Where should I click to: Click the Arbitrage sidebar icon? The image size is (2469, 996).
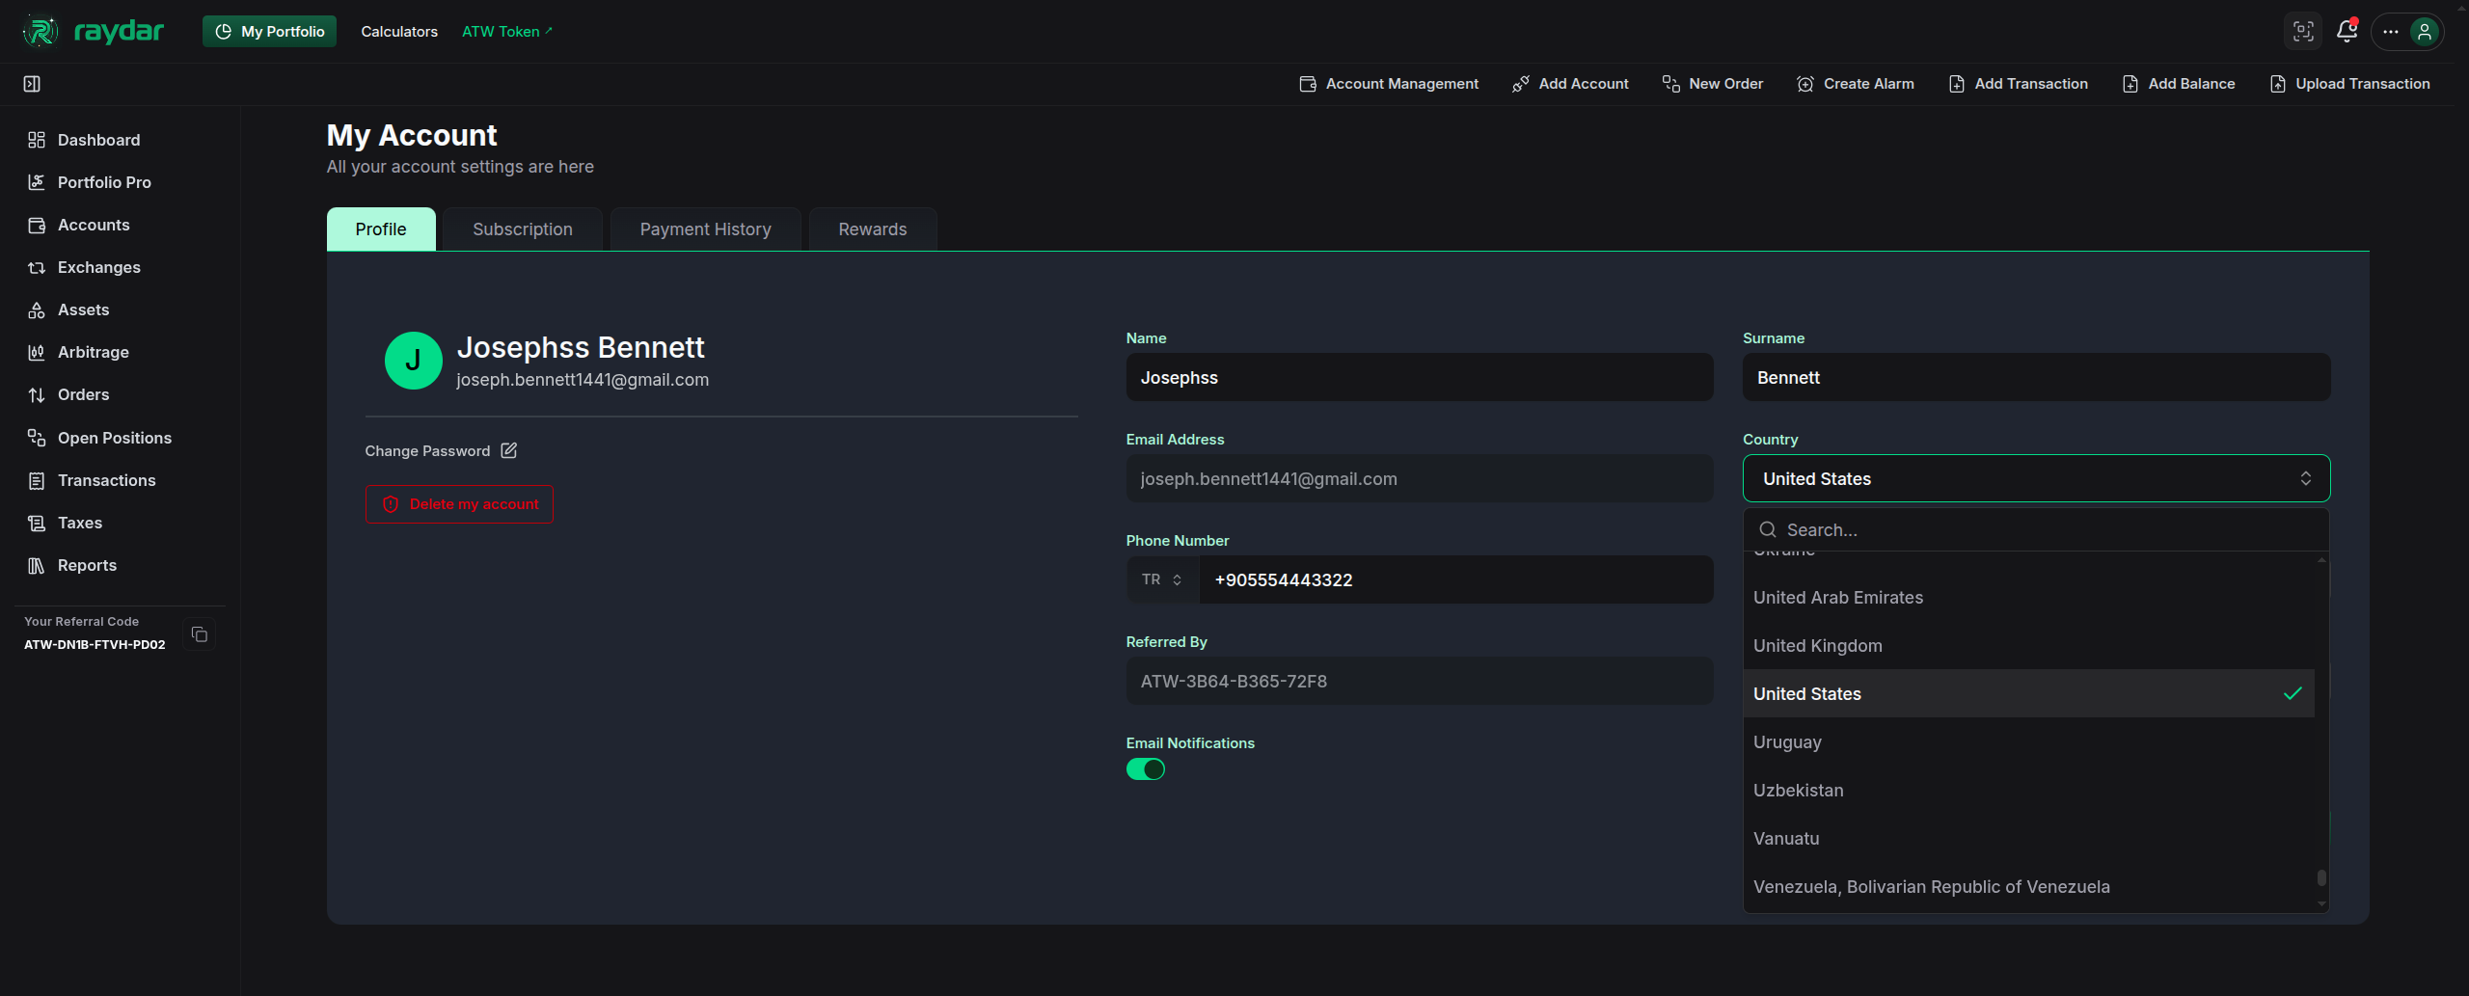pyautogui.click(x=37, y=352)
